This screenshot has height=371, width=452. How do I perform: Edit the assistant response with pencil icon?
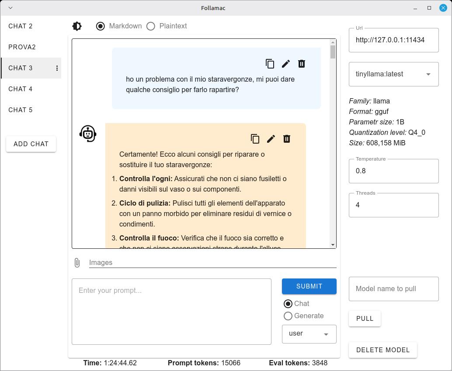(271, 139)
